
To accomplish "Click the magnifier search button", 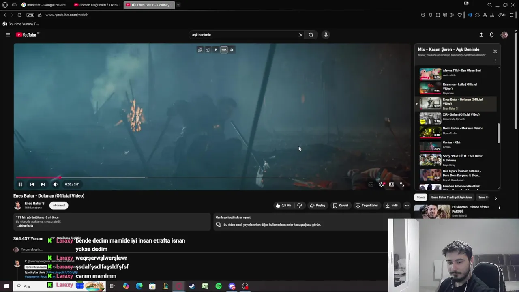I will (x=311, y=35).
